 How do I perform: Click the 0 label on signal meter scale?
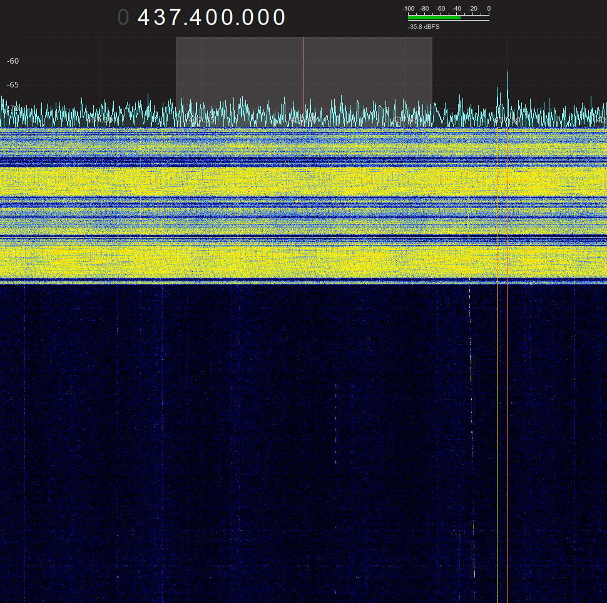(488, 9)
